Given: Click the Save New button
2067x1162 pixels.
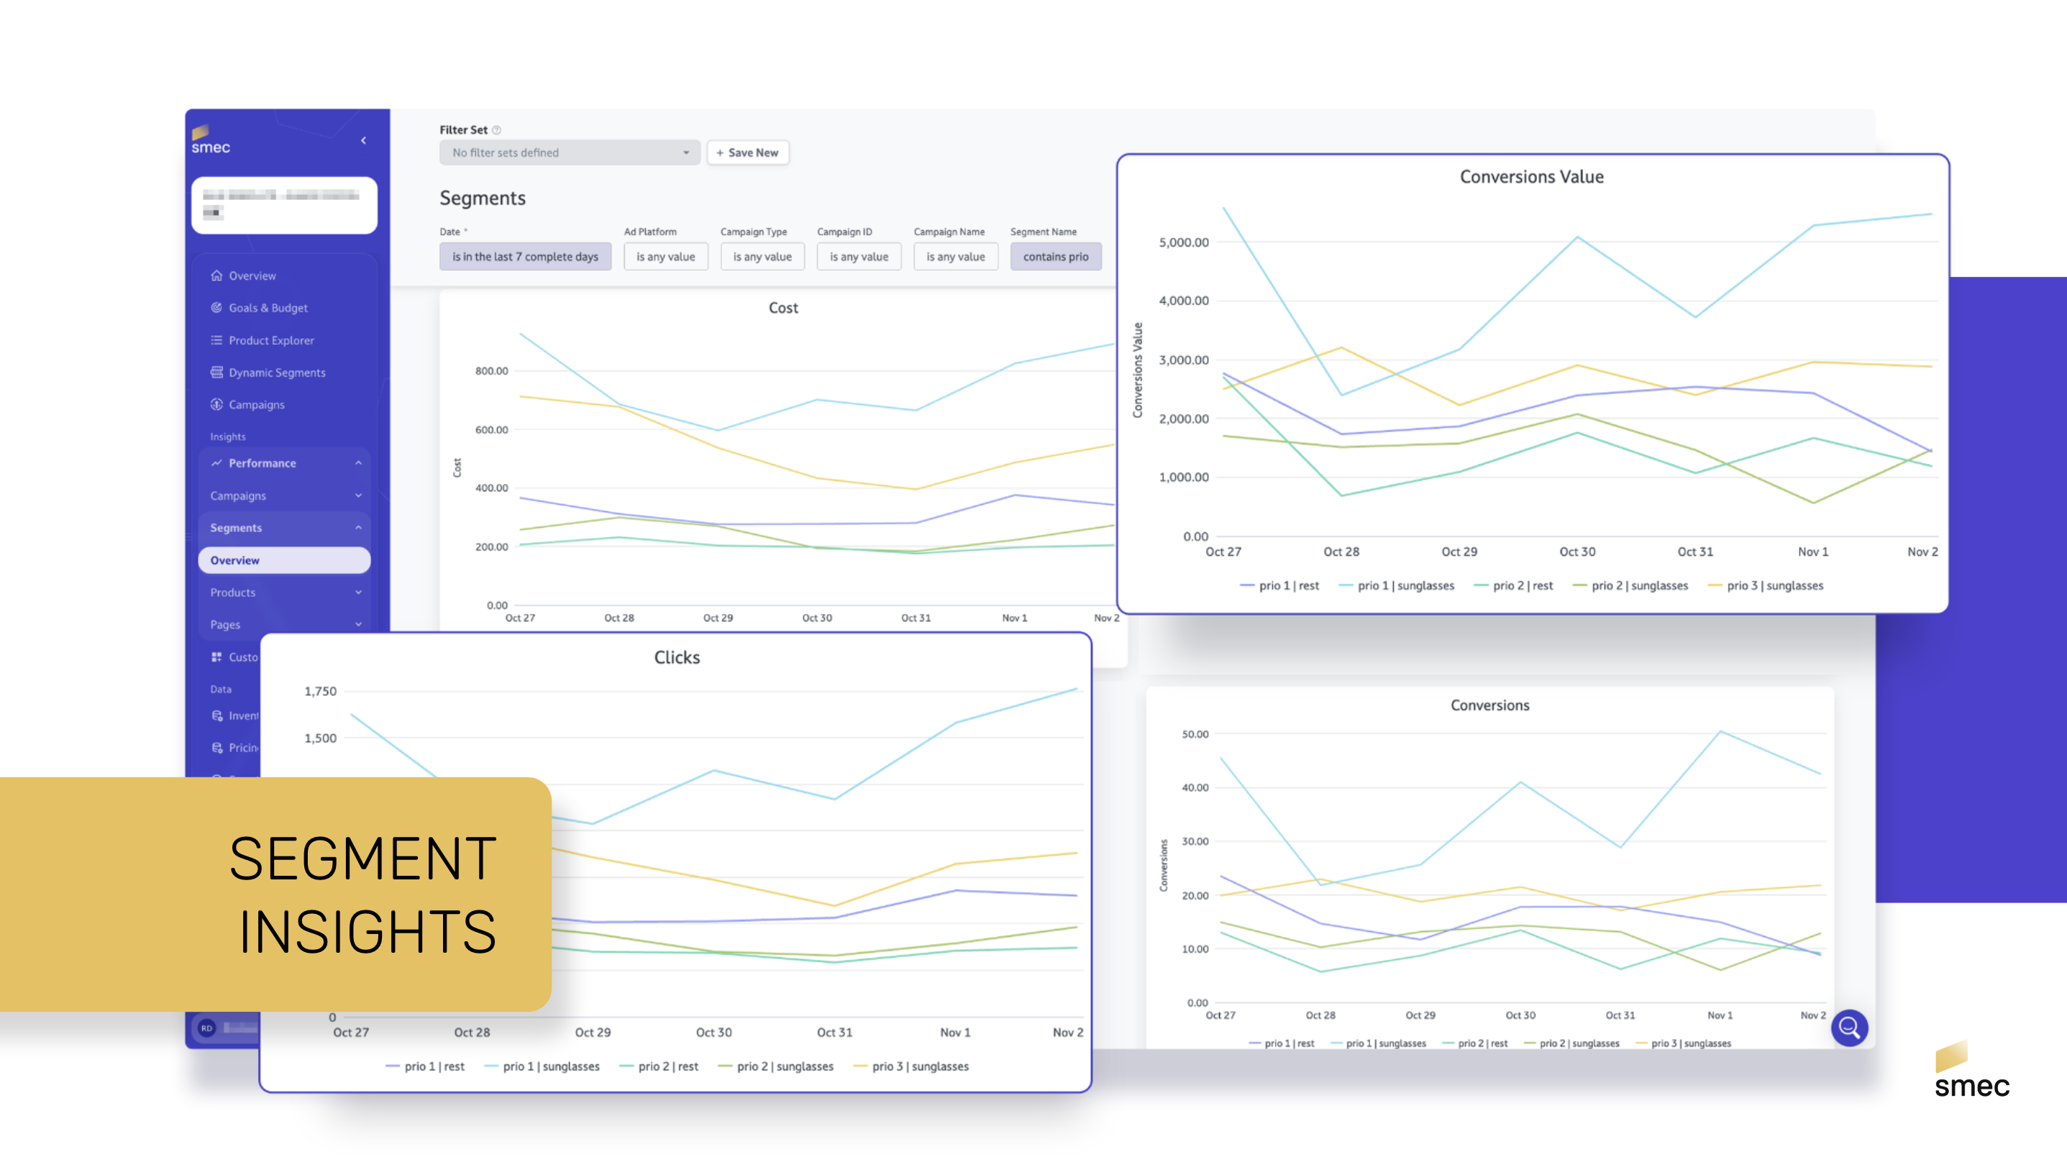Looking at the screenshot, I should (747, 152).
